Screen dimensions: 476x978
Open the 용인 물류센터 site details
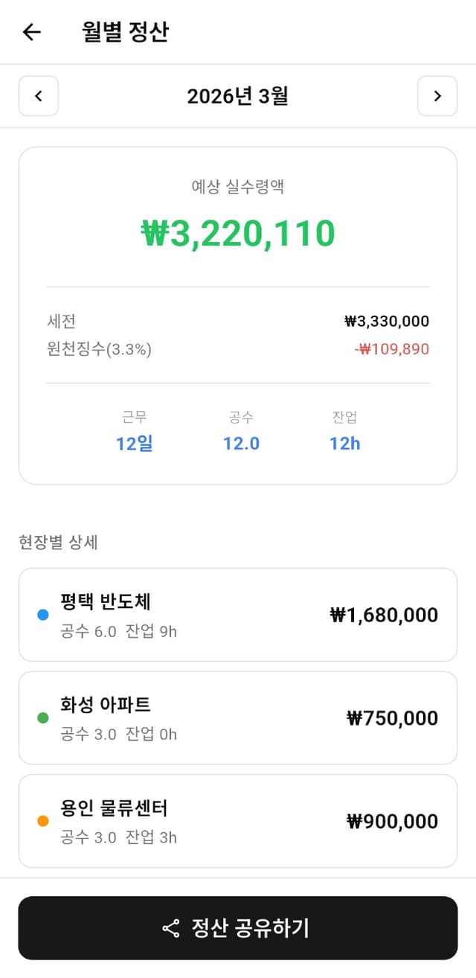pyautogui.click(x=238, y=820)
